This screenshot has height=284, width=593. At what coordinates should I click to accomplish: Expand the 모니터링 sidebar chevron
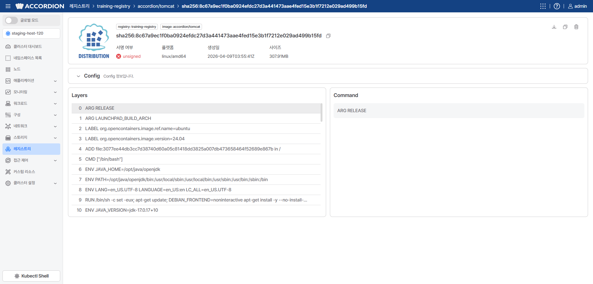point(55,92)
